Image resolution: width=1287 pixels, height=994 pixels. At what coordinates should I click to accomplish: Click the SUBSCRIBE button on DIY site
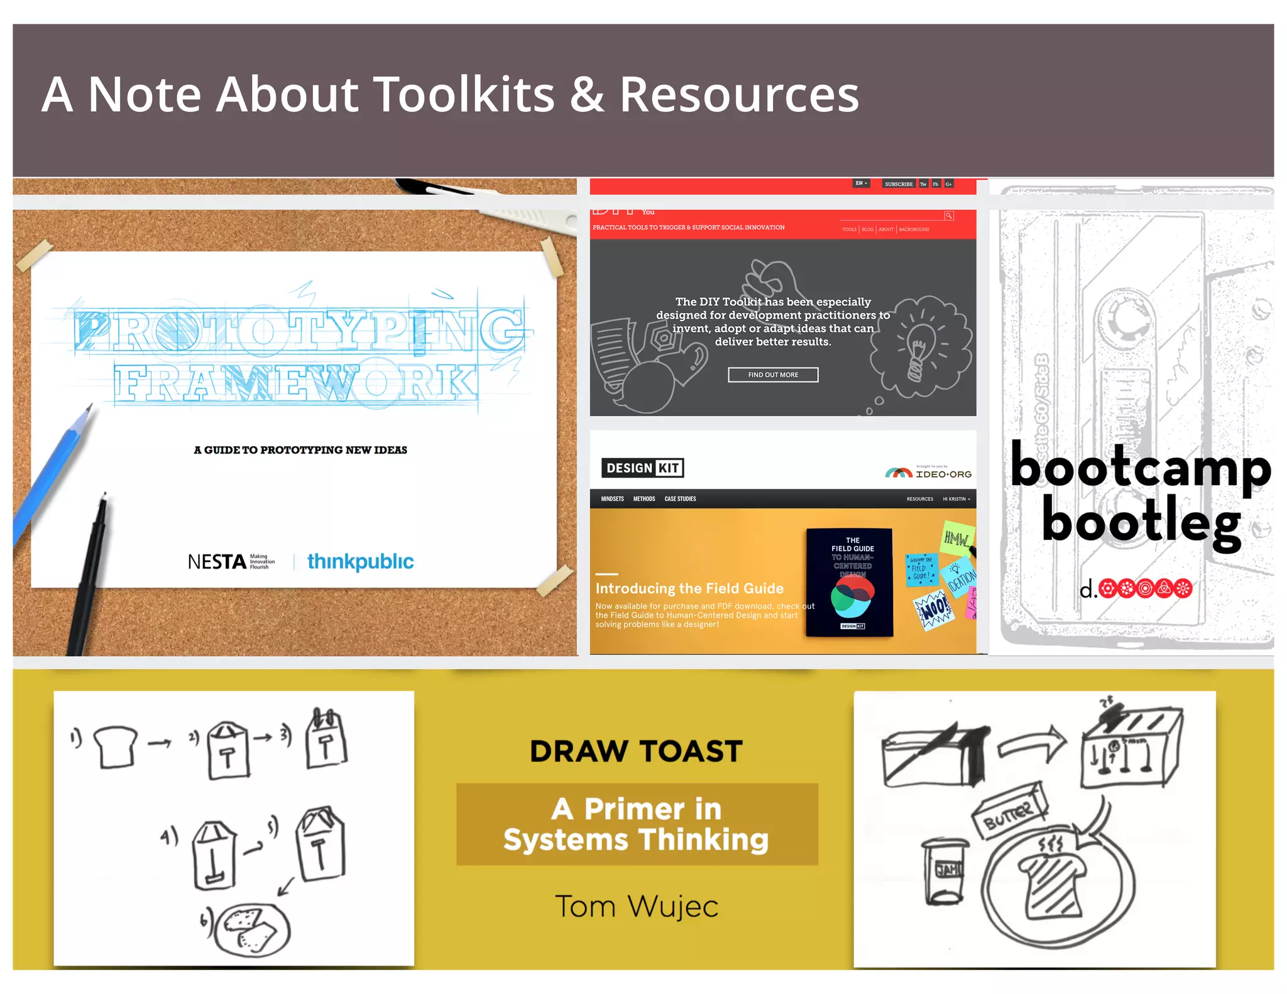pyautogui.click(x=899, y=184)
